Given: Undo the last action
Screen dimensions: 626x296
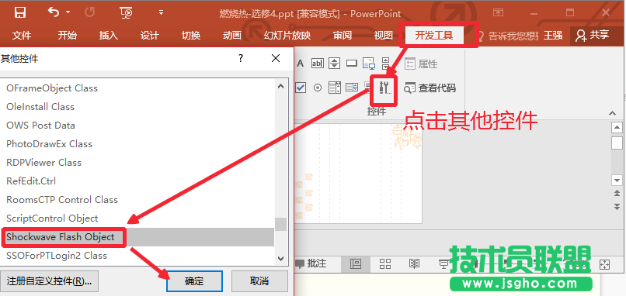Looking at the screenshot, I should tap(54, 12).
